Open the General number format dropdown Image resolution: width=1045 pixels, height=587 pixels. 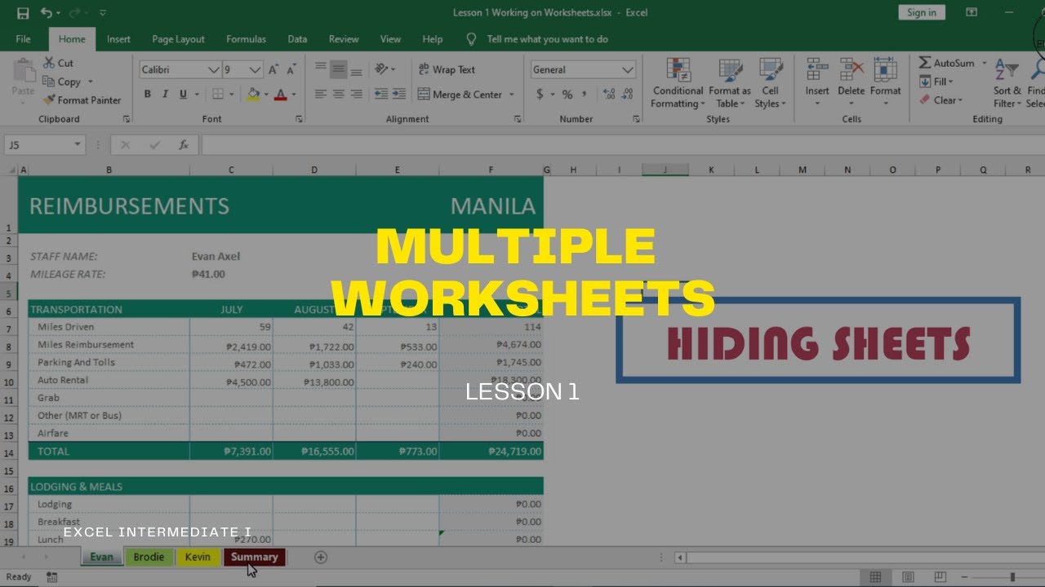[x=627, y=69]
